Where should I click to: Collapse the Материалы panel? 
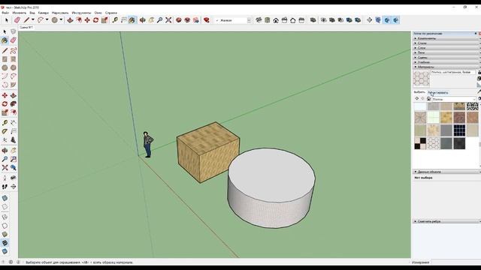(x=446, y=67)
